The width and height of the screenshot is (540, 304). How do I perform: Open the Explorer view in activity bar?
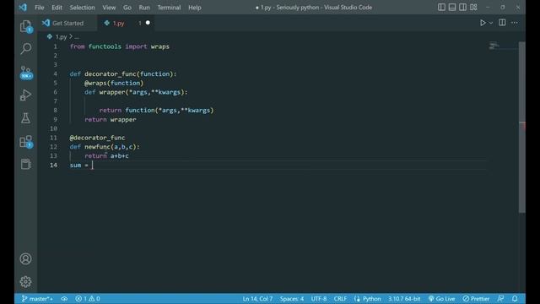pos(26,26)
